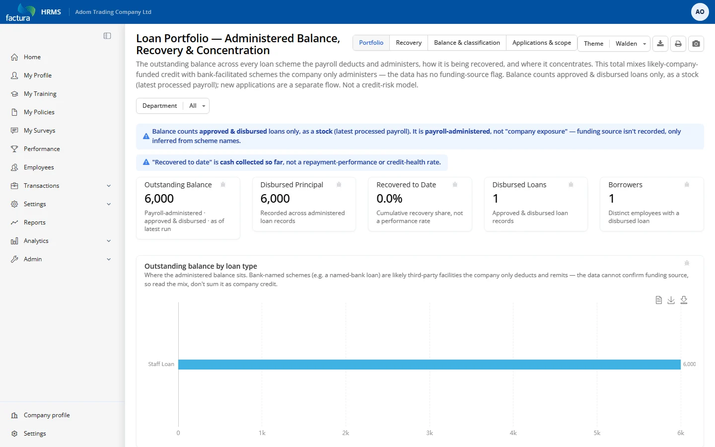
Task: Expand the Transactions menu chevron
Action: point(109,186)
